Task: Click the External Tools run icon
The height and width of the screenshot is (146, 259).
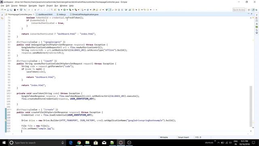Action: click(x=76, y=10)
